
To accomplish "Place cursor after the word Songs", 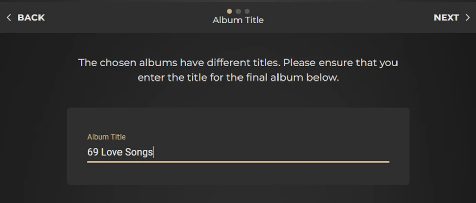I will coord(153,152).
